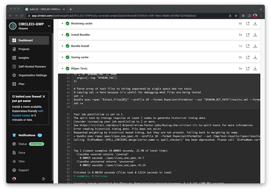This screenshot has width=271, height=191.
Task: Expand the Saving cache step
Action: pyautogui.click(x=62, y=57)
